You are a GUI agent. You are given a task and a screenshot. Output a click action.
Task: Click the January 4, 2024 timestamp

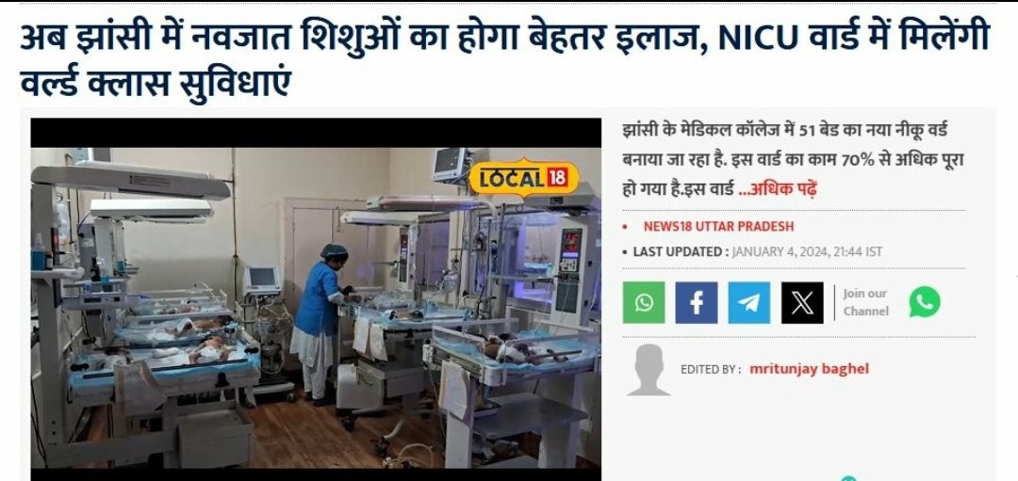click(807, 251)
